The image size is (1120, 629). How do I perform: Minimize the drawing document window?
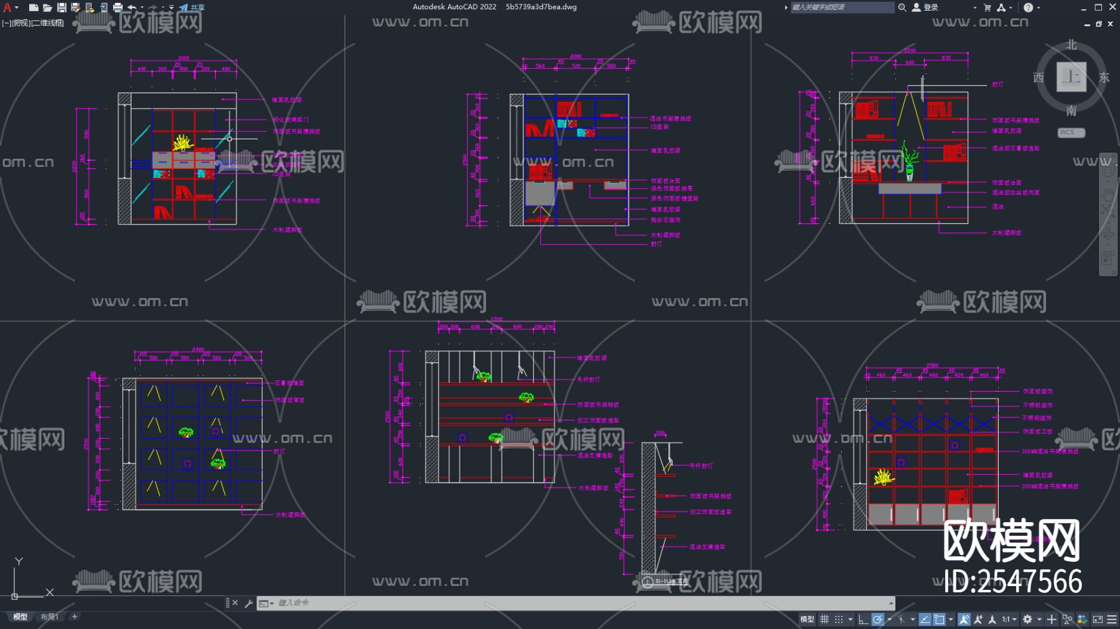tap(1087, 24)
